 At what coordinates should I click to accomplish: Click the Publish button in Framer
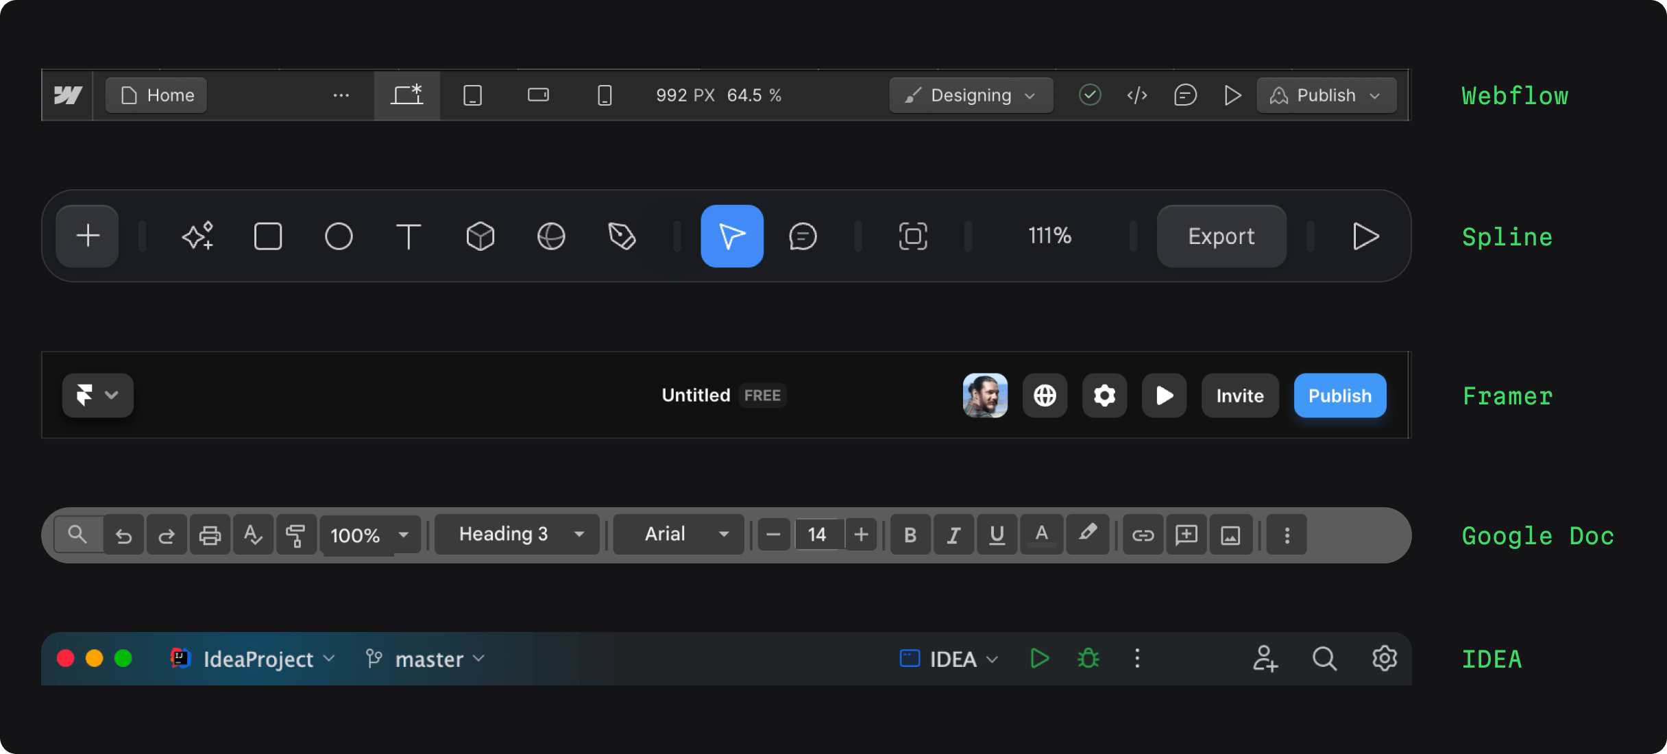[x=1339, y=396]
